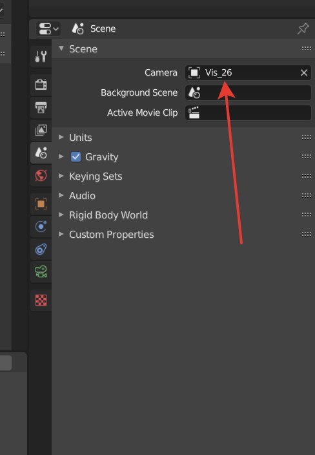Click the Active Movie Clip field
Viewport: 315px width, 455px height.
click(248, 112)
